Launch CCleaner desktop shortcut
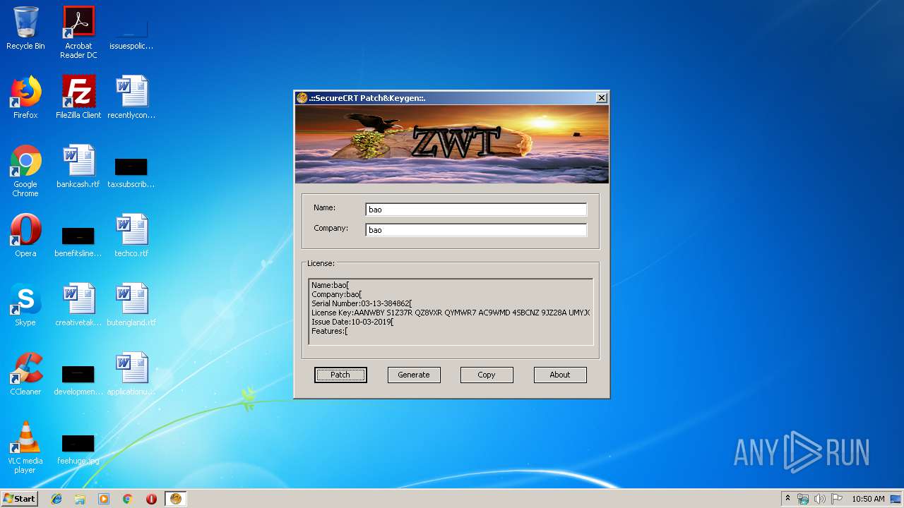The width and height of the screenshot is (904, 508). click(x=25, y=374)
